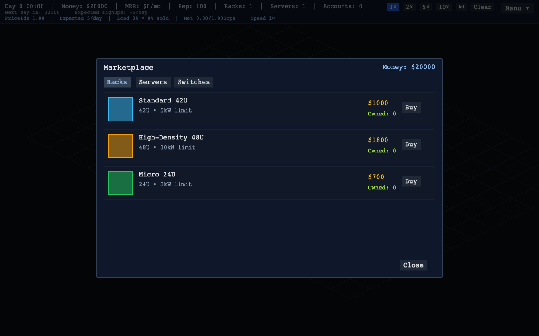
Task: Click the Money: $20000 label in Marketplace
Action: [408, 67]
